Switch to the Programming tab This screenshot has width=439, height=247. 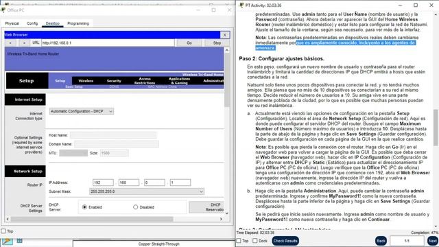point(78,23)
